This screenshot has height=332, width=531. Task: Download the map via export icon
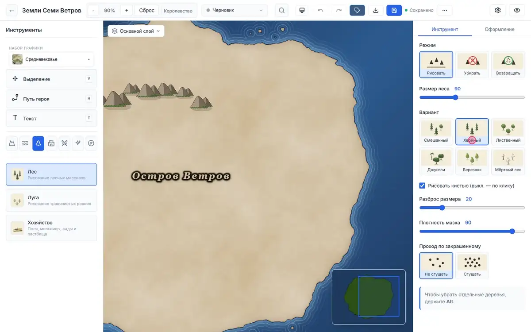tap(376, 10)
